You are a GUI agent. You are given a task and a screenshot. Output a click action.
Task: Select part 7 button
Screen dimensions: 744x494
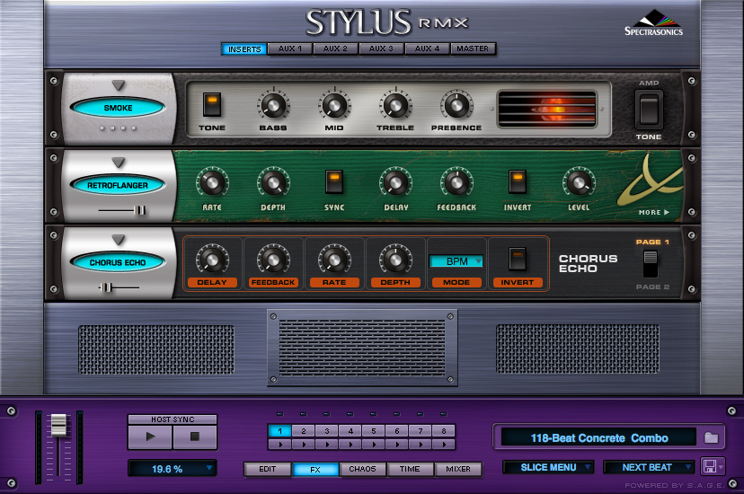421,431
